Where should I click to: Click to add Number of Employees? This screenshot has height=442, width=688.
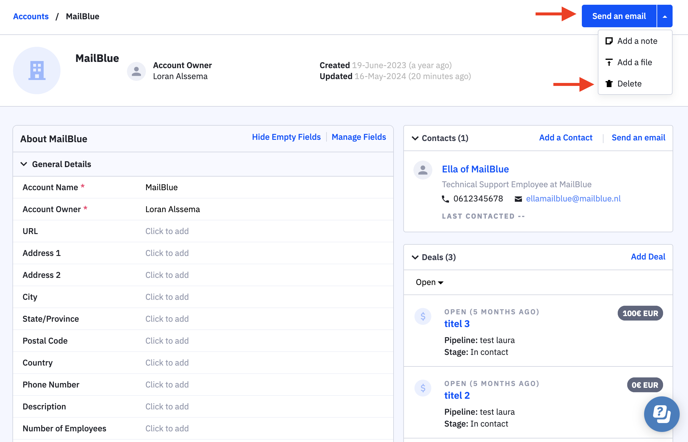point(167,428)
